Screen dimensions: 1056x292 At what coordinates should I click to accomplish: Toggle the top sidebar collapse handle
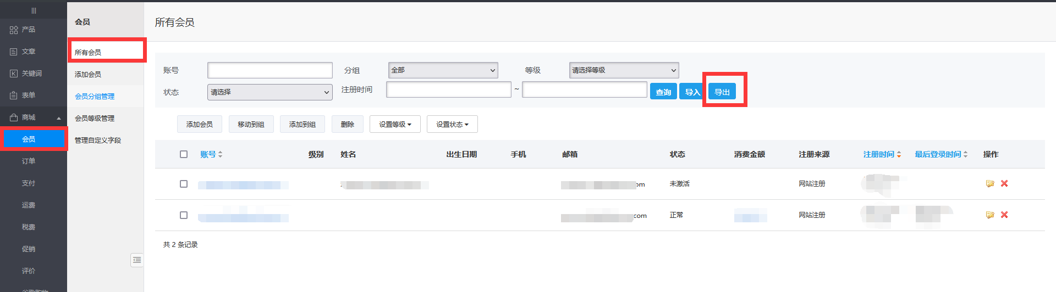(x=34, y=10)
